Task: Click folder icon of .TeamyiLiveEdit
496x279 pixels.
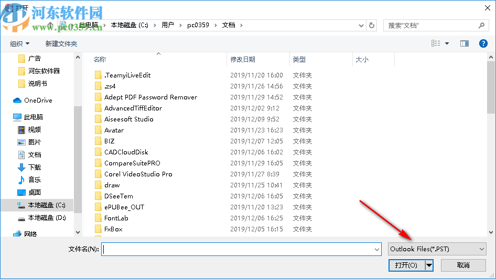Action: pos(99,75)
